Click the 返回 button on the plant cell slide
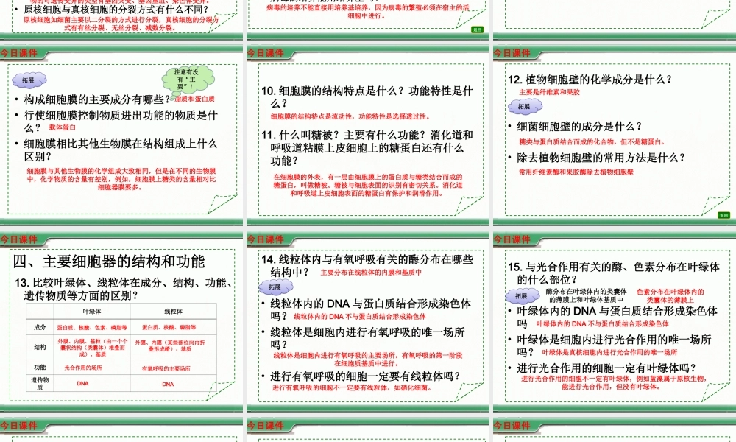 723,215
